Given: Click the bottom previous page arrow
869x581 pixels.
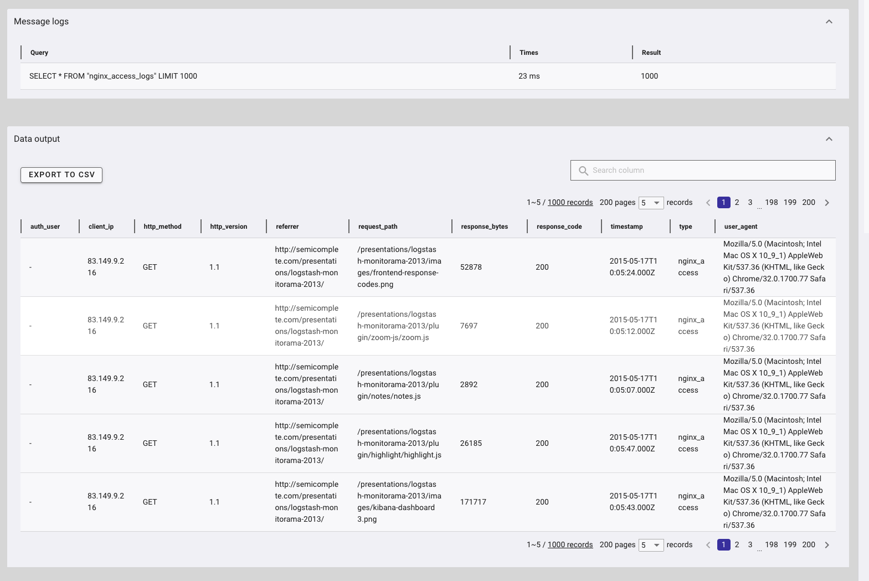Looking at the screenshot, I should click(x=708, y=545).
